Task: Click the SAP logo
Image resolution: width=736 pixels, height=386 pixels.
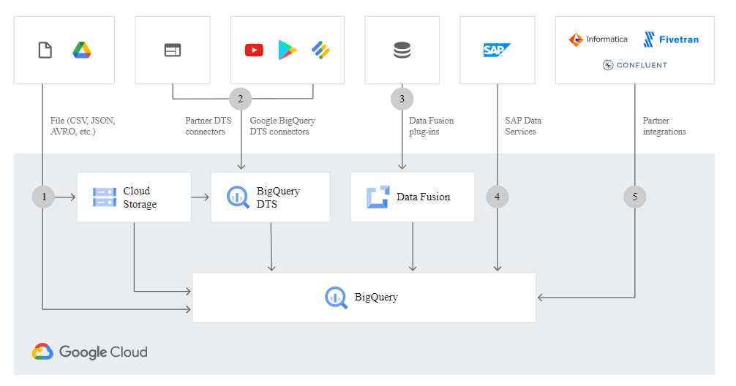Action: pyautogui.click(x=497, y=50)
